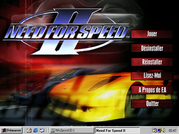Image resolution: width=179 pixels, height=134 pixels.
Task: Switch to Nfs2pccd (D:) taskbar window
Action: point(72,130)
